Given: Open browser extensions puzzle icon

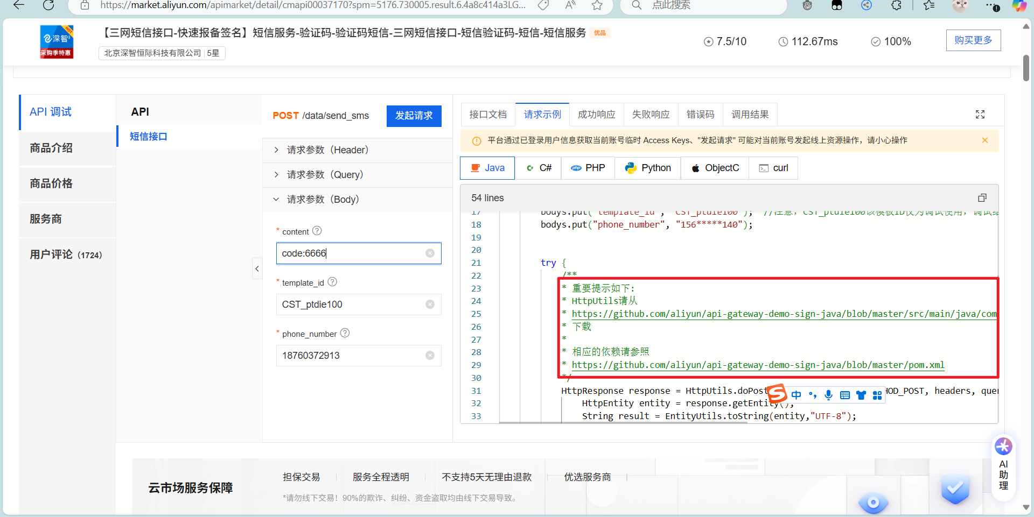Looking at the screenshot, I should pyautogui.click(x=896, y=5).
